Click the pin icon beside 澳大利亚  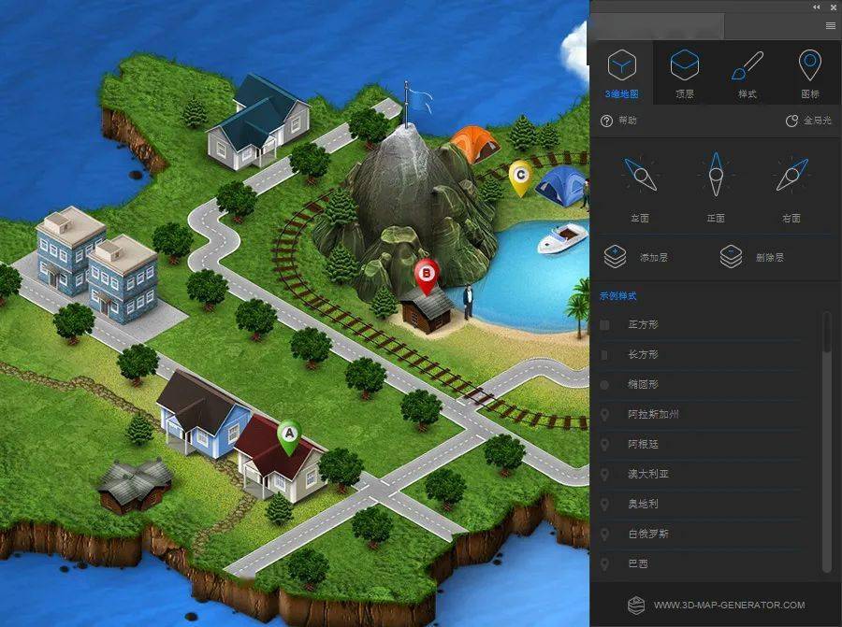click(x=604, y=475)
